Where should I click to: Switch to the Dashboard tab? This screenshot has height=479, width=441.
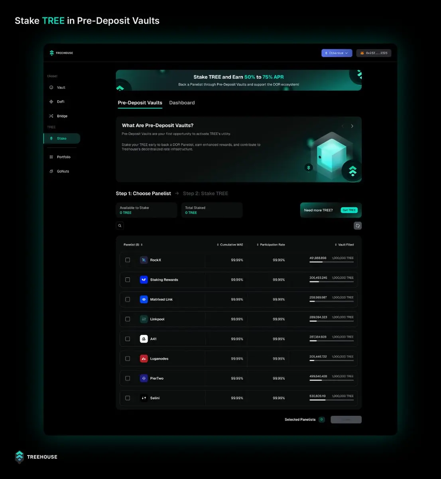pos(182,103)
